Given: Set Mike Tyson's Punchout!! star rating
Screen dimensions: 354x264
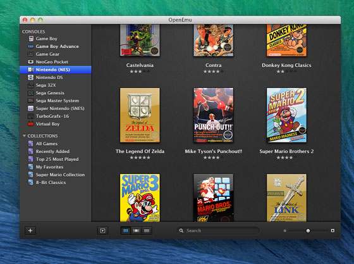Looking at the screenshot, I should [214, 158].
